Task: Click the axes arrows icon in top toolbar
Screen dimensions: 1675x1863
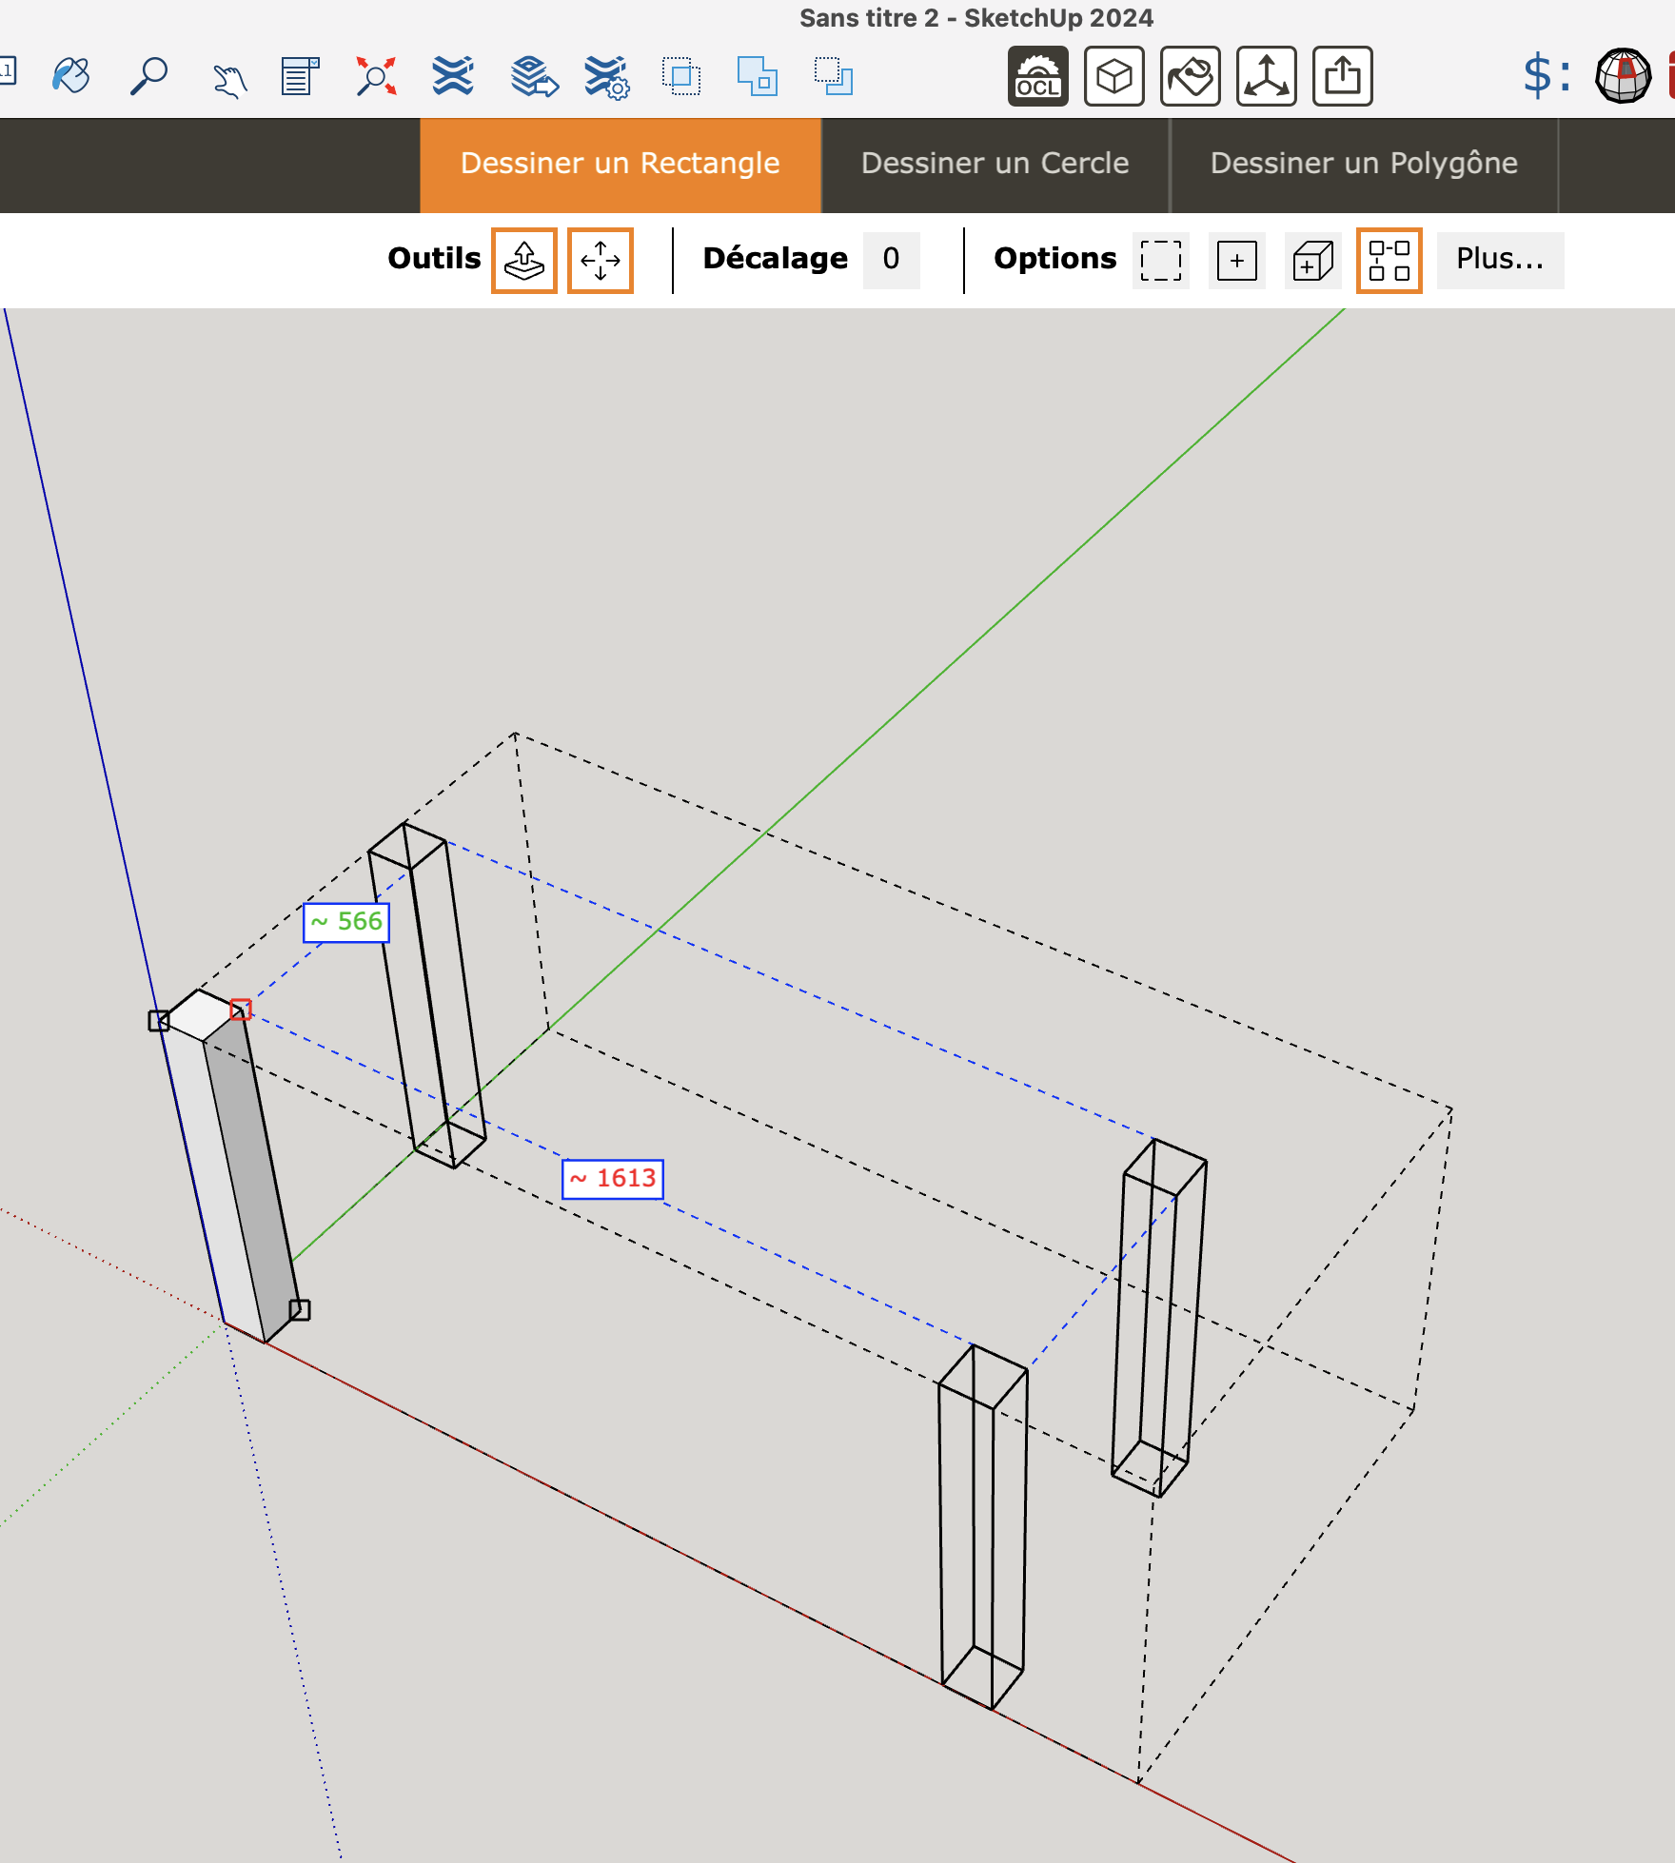Action: [1266, 76]
